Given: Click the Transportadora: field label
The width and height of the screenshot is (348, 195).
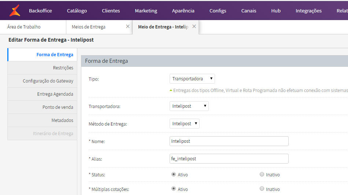Looking at the screenshot, I should [x=104, y=107].
